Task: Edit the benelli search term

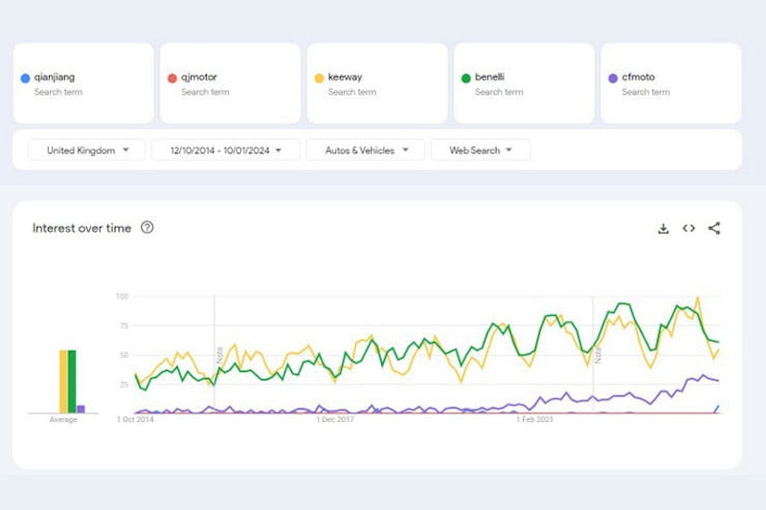Action: [x=524, y=83]
